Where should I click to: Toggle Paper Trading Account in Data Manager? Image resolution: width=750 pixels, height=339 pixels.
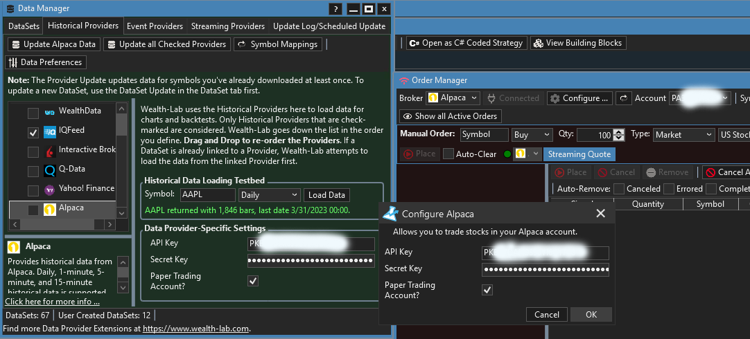[x=253, y=281]
